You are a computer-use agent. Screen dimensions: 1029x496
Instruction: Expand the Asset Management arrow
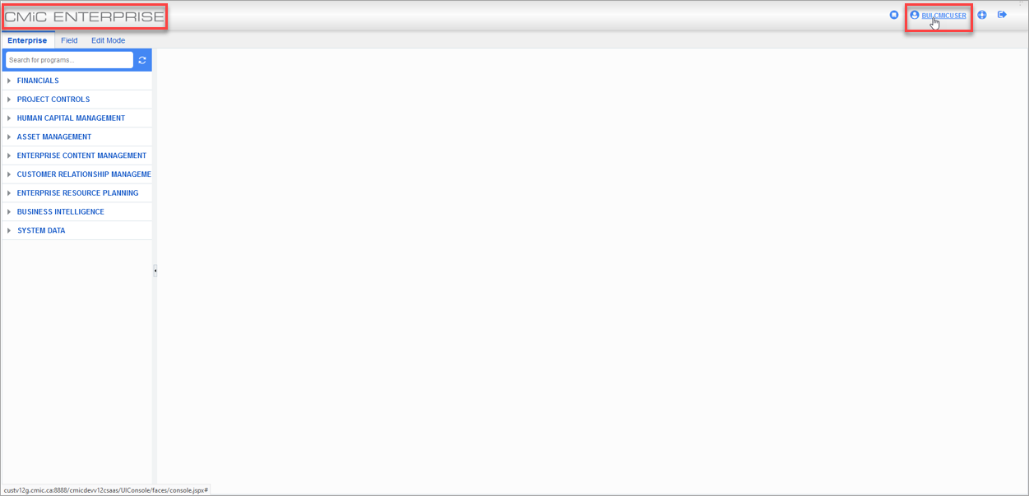[x=9, y=137]
